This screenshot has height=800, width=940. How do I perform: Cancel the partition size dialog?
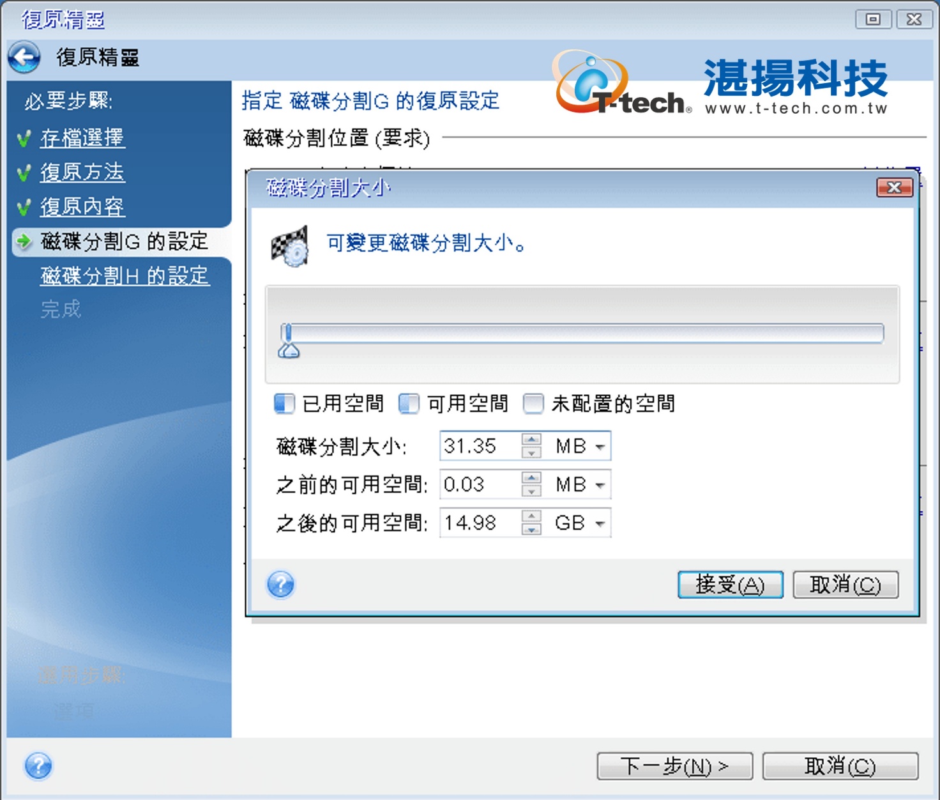click(845, 585)
